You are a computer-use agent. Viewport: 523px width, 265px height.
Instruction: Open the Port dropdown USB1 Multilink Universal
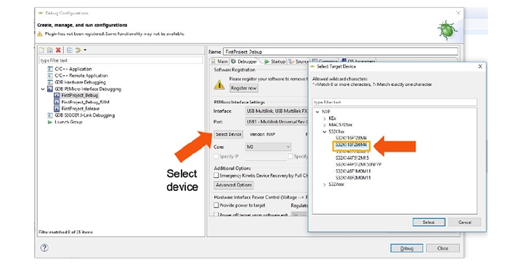pyautogui.click(x=277, y=122)
